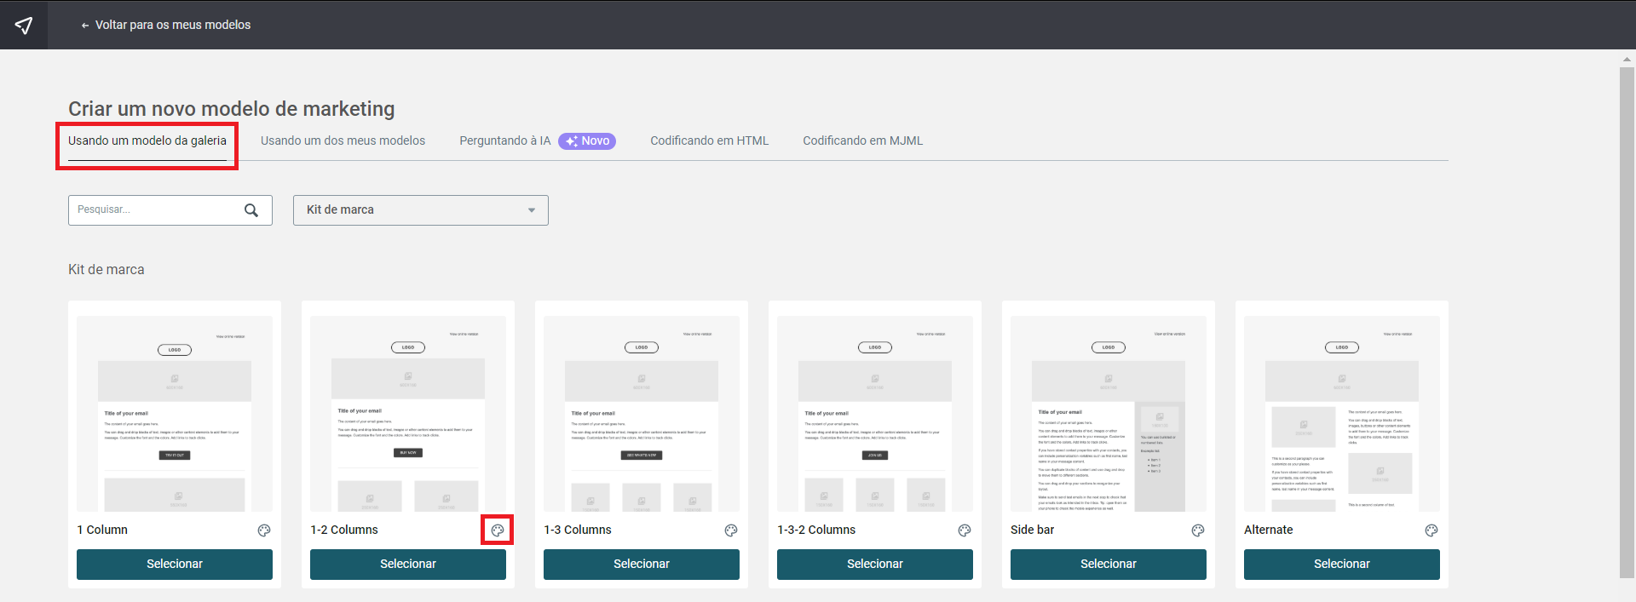1636x602 pixels.
Task: Open palette icon for 1-3-2 Columns template
Action: pyautogui.click(x=965, y=530)
